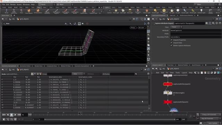
Task: Click the attribwrangle1 node
Action: (168, 93)
